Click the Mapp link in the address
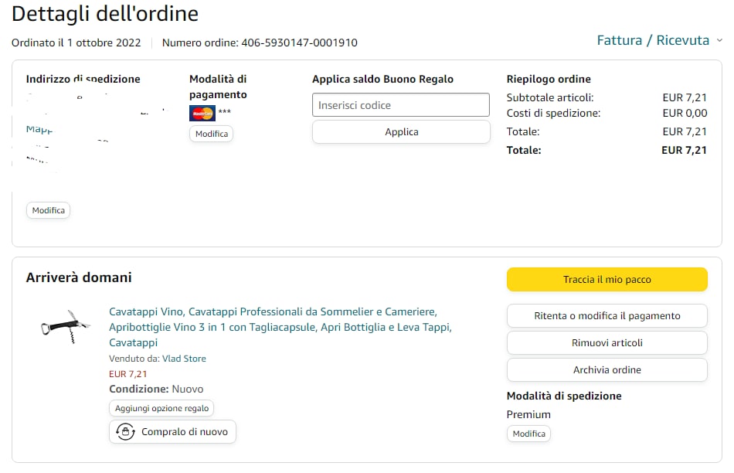 coord(39,129)
